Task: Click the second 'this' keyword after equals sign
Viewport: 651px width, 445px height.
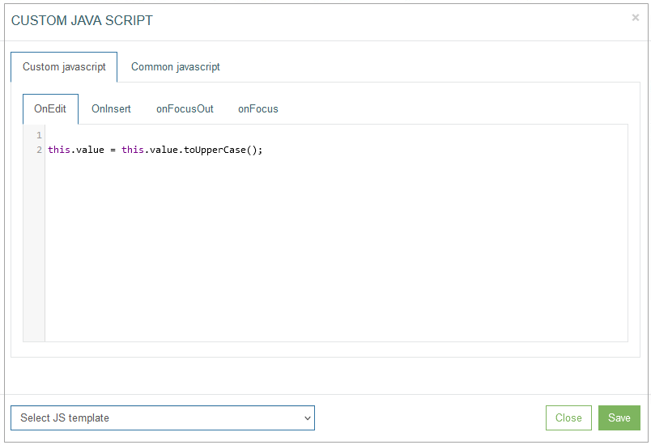Action: pyautogui.click(x=133, y=150)
